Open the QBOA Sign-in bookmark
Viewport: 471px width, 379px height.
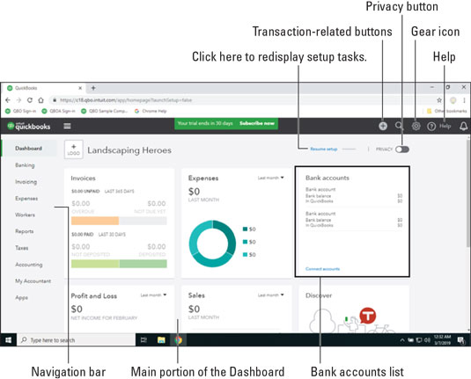click(59, 111)
